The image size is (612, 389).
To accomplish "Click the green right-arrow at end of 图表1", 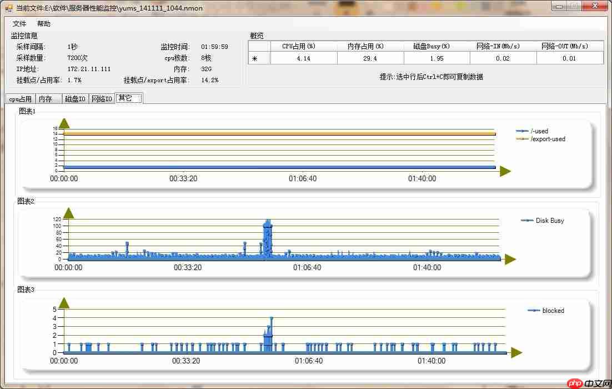I will coord(504,171).
